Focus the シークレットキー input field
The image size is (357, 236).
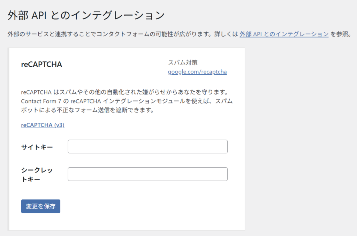(147, 174)
